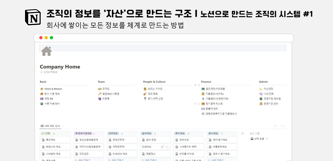Open the 리프레쉬 제도 card
The width and height of the screenshot is (333, 161).
click(122, 154)
